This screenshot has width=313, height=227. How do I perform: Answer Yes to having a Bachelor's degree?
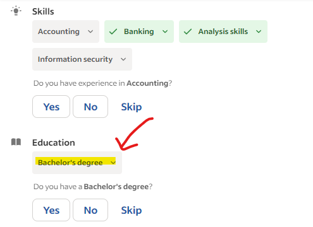[51, 210]
